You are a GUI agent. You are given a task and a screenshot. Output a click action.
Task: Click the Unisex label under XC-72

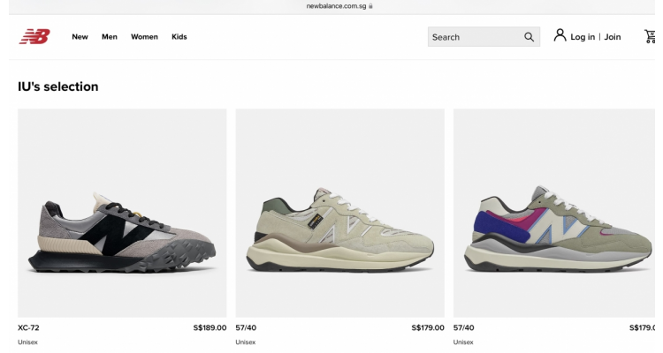[27, 342]
